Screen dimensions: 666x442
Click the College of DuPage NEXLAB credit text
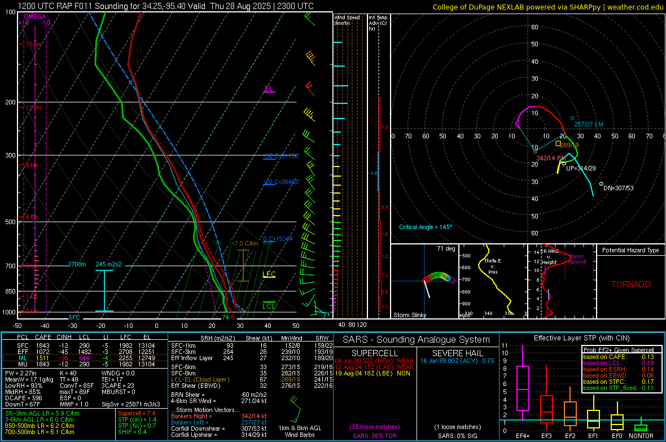[548, 7]
